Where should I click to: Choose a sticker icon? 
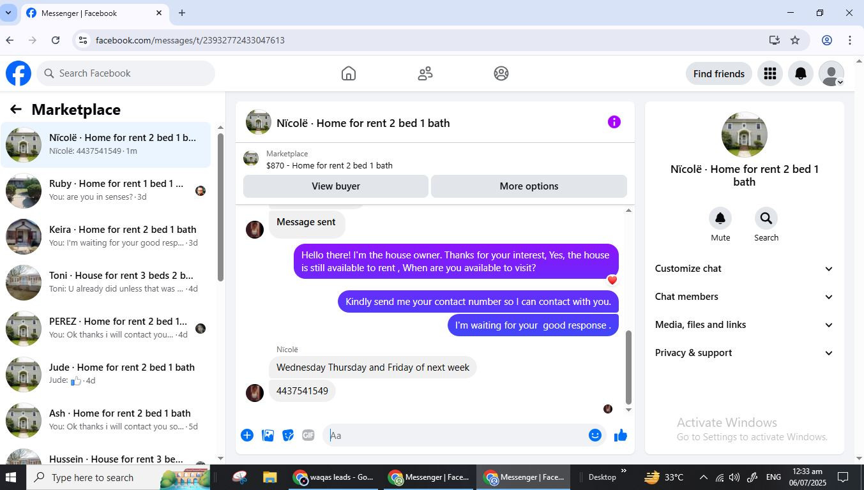(288, 435)
